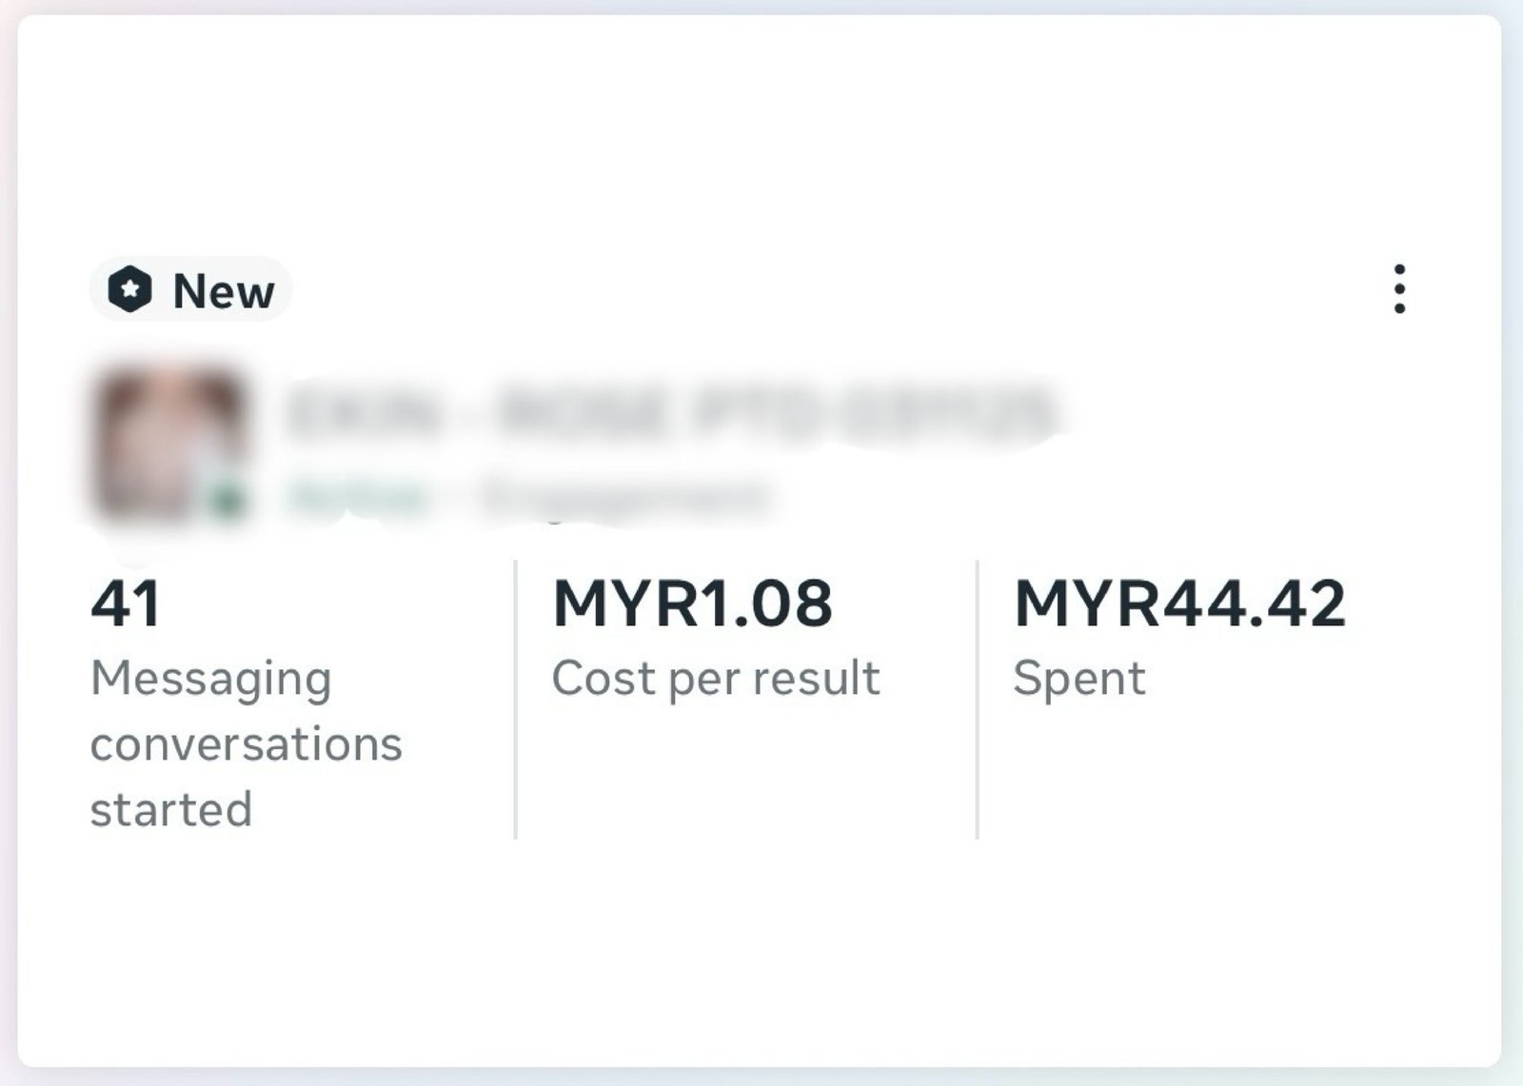This screenshot has height=1086, width=1523.
Task: Click the word "started" in metric label
Action: (x=171, y=810)
